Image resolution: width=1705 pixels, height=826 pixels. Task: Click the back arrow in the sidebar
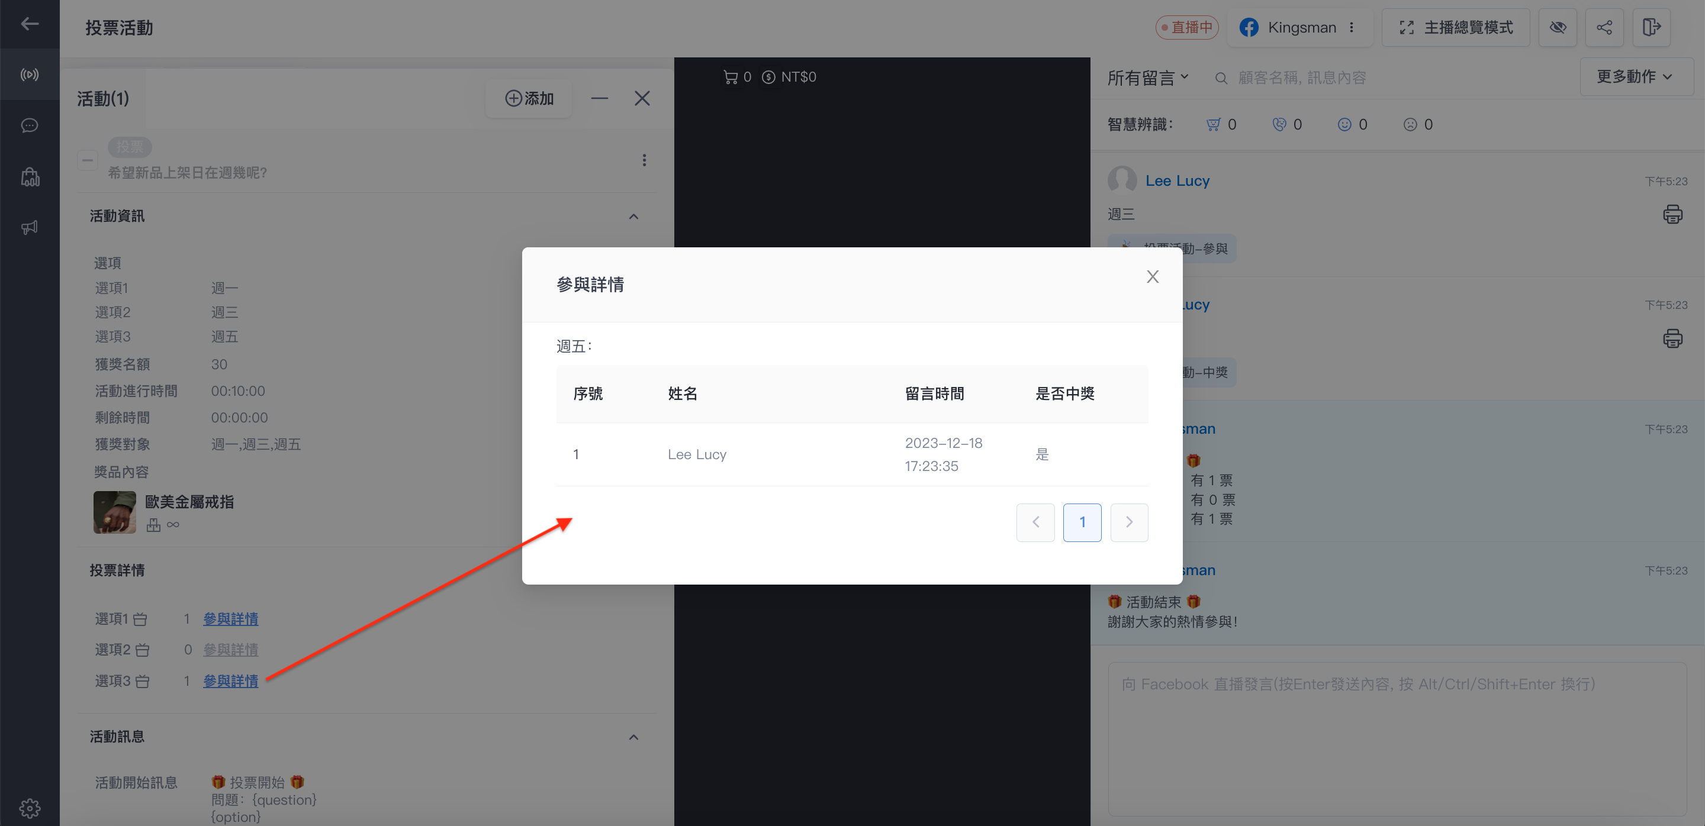[30, 24]
